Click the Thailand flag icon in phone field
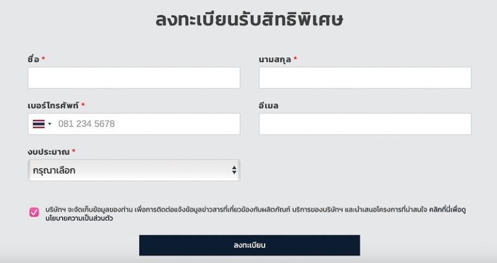The height and width of the screenshot is (263, 497). coord(39,124)
